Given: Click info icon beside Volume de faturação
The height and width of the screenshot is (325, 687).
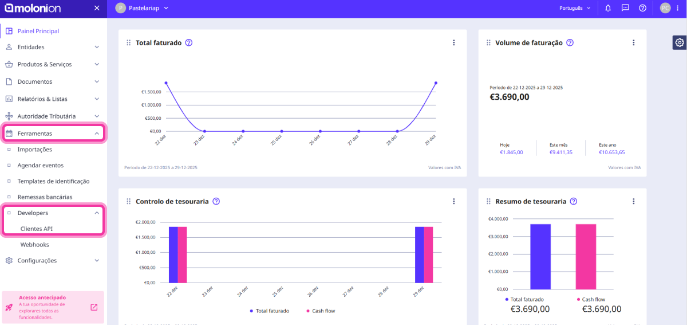Looking at the screenshot, I should pyautogui.click(x=570, y=42).
